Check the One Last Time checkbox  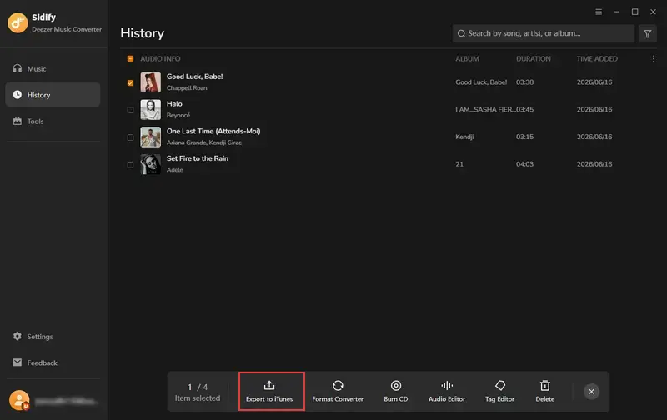(130, 137)
